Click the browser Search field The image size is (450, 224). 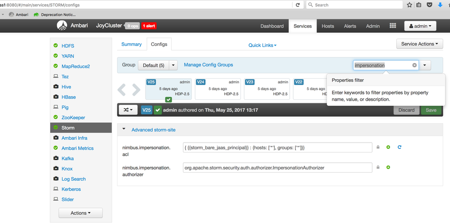[x=355, y=5]
